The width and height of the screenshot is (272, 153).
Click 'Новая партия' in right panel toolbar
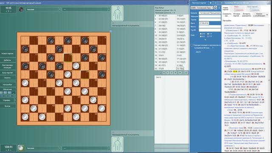coord(226,8)
